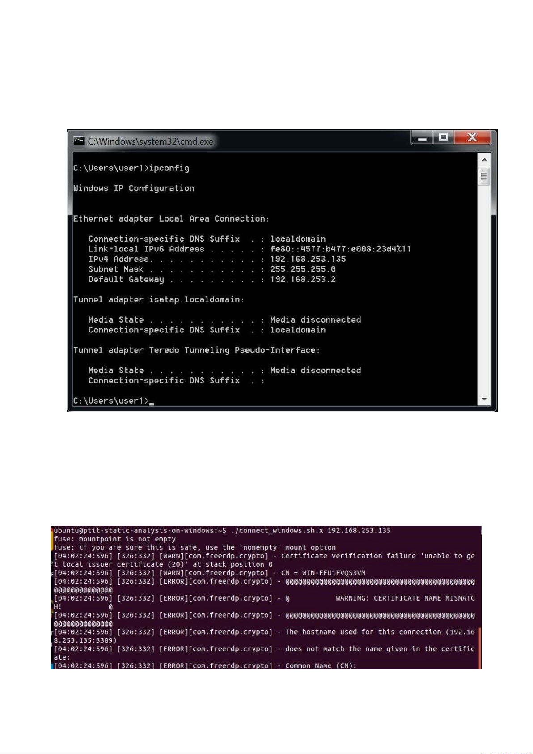Image resolution: width=533 pixels, height=754 pixels.
Task: Close the cmd.exe window
Action: [472, 138]
